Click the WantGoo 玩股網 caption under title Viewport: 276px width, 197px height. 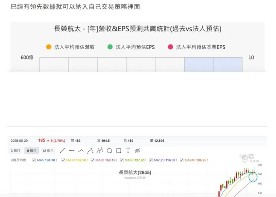135,178
